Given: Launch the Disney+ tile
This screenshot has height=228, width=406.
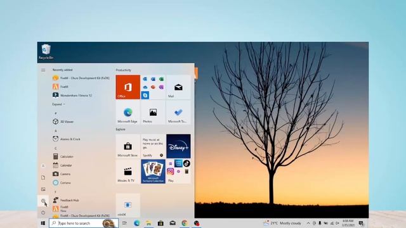Looking at the screenshot, I should 178,146.
